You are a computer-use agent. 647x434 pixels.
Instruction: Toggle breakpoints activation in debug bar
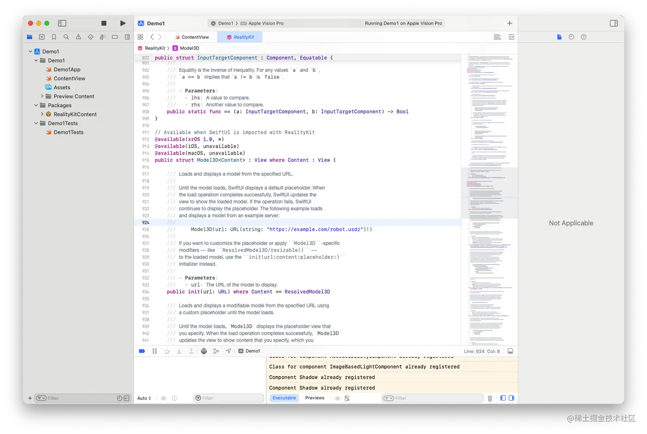click(x=142, y=351)
